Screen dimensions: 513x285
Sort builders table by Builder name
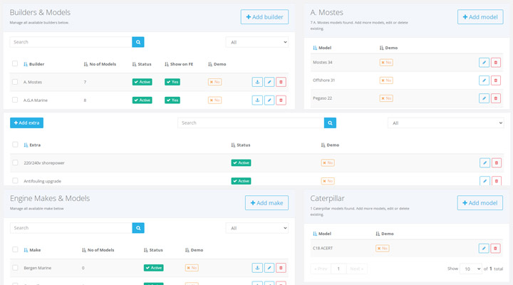tap(33, 64)
